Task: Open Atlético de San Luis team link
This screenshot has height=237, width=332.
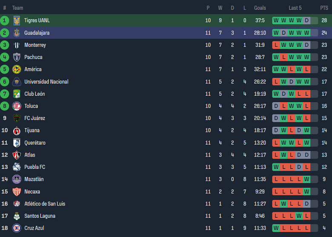Action: (45, 204)
